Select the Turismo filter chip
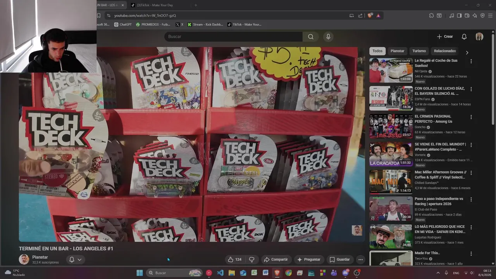Image resolution: width=496 pixels, height=279 pixels. click(x=419, y=51)
